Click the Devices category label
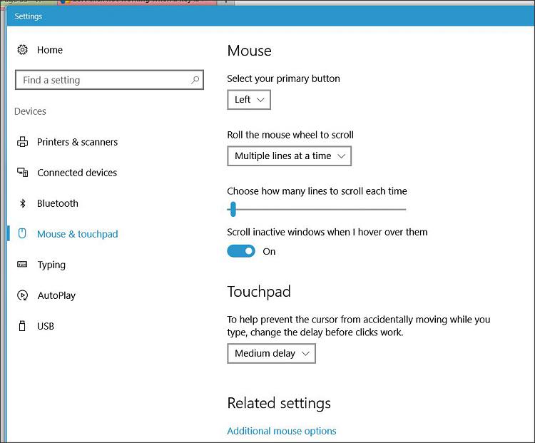 [x=30, y=111]
